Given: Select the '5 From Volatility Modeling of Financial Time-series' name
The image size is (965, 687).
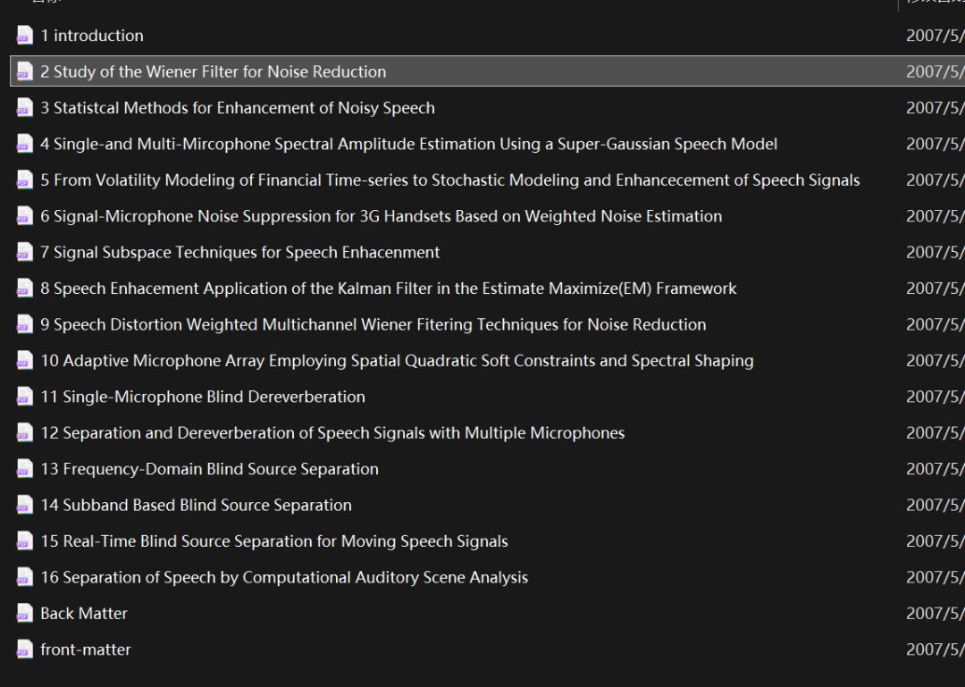Looking at the screenshot, I should pos(449,180).
